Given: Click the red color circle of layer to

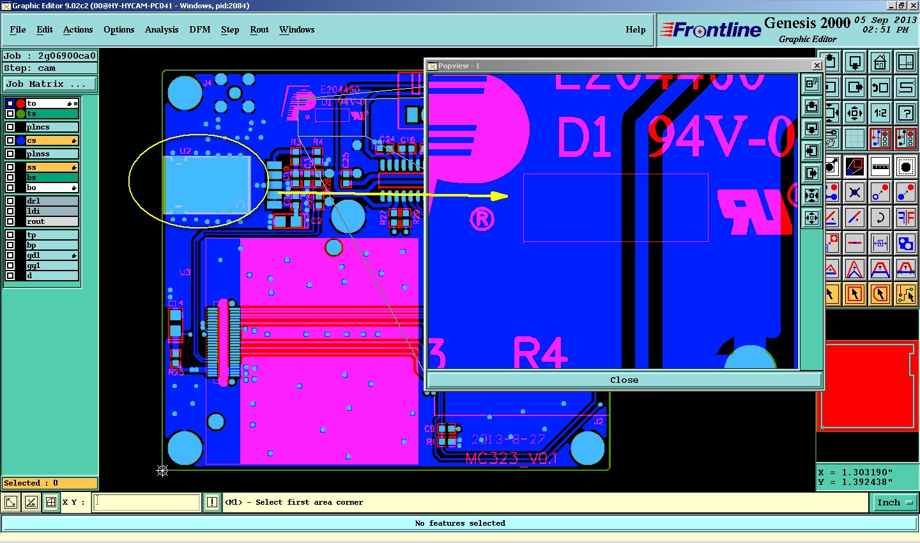Looking at the screenshot, I should coord(20,103).
